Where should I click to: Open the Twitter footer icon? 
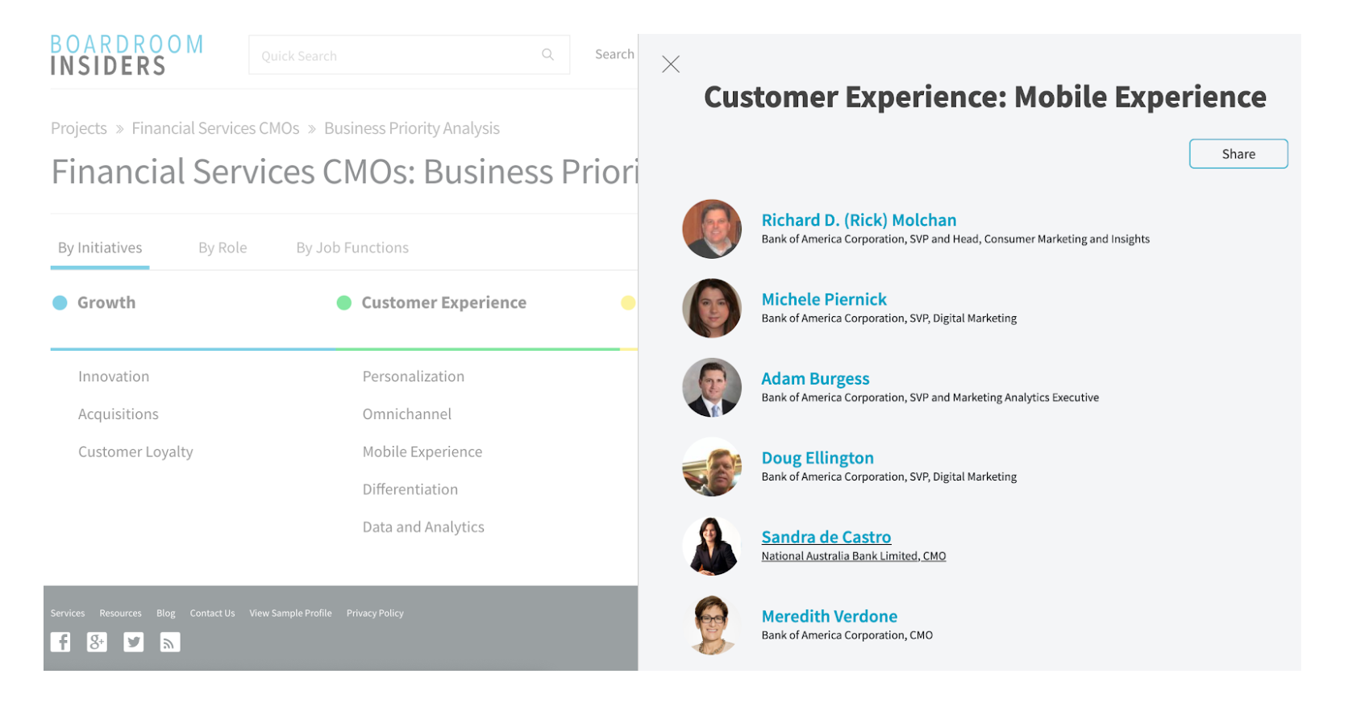134,642
